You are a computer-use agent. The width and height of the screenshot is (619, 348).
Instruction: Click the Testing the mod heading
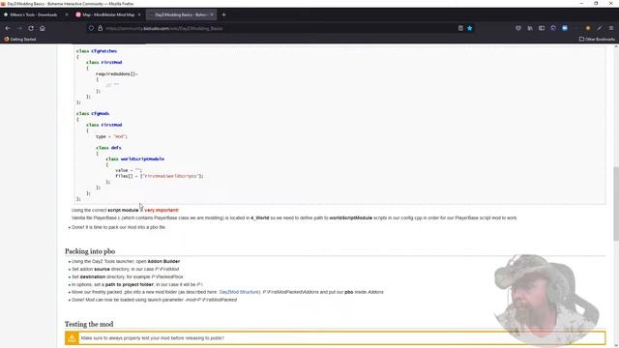point(89,324)
